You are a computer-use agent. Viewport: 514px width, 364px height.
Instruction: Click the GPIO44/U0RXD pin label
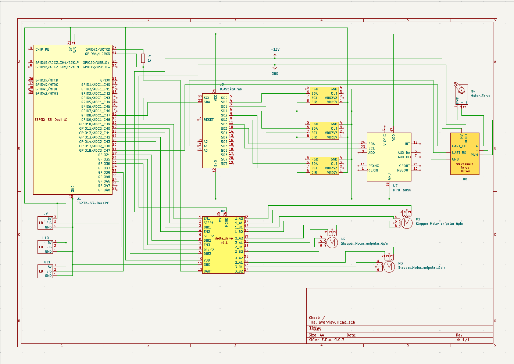98,54
